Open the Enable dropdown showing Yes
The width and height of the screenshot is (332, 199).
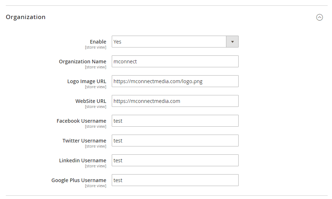(169, 42)
